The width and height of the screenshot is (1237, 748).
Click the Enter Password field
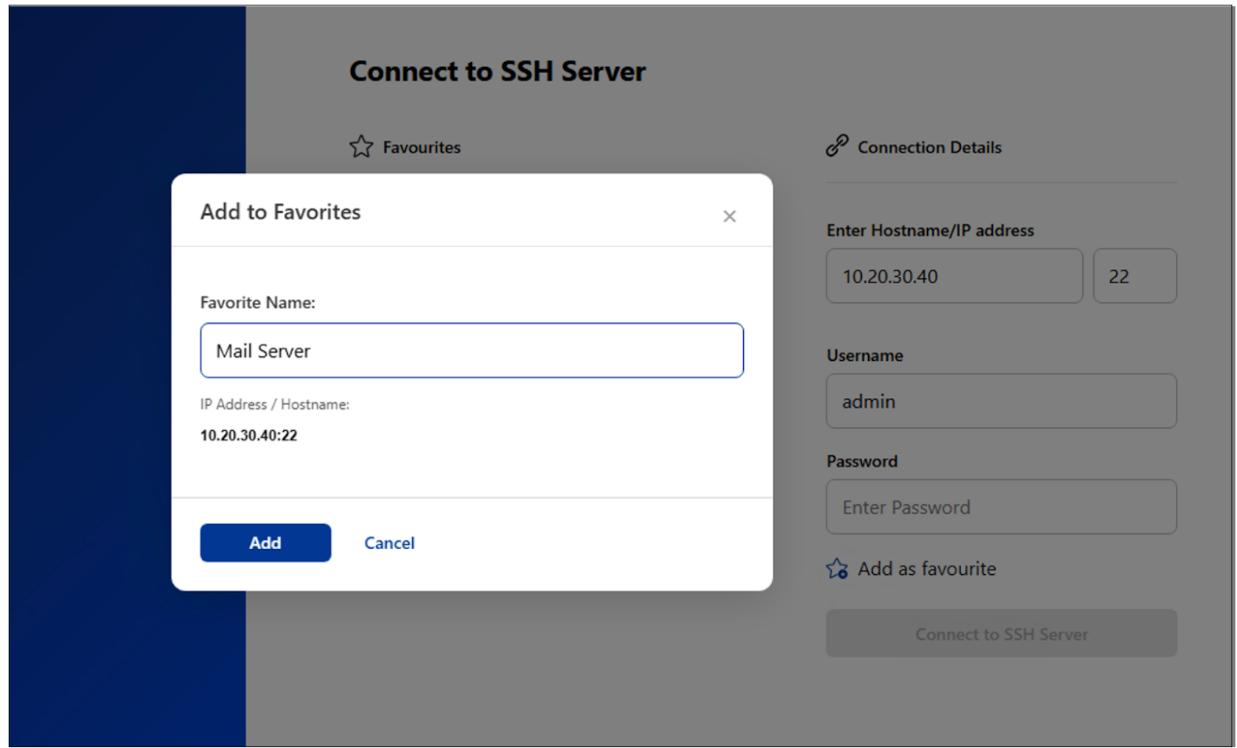(x=1000, y=507)
